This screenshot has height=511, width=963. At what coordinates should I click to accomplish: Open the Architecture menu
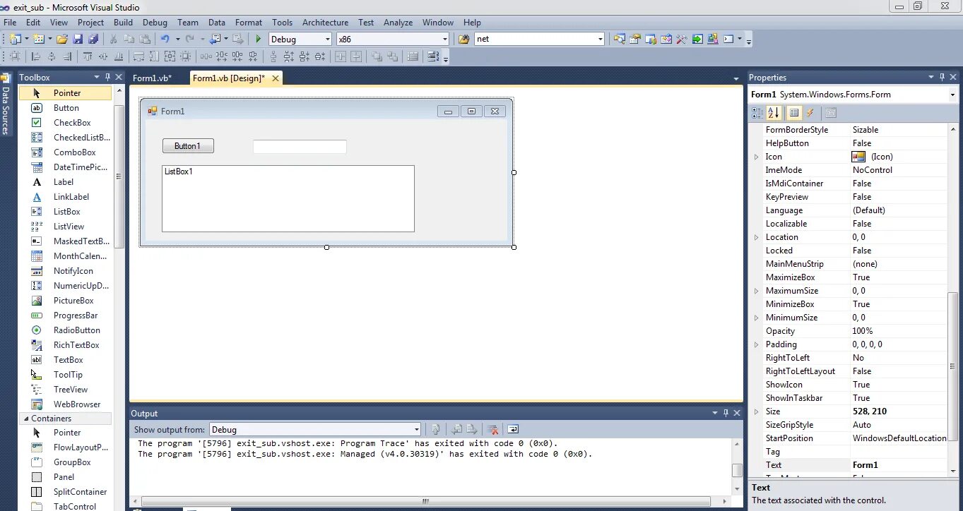[325, 23]
